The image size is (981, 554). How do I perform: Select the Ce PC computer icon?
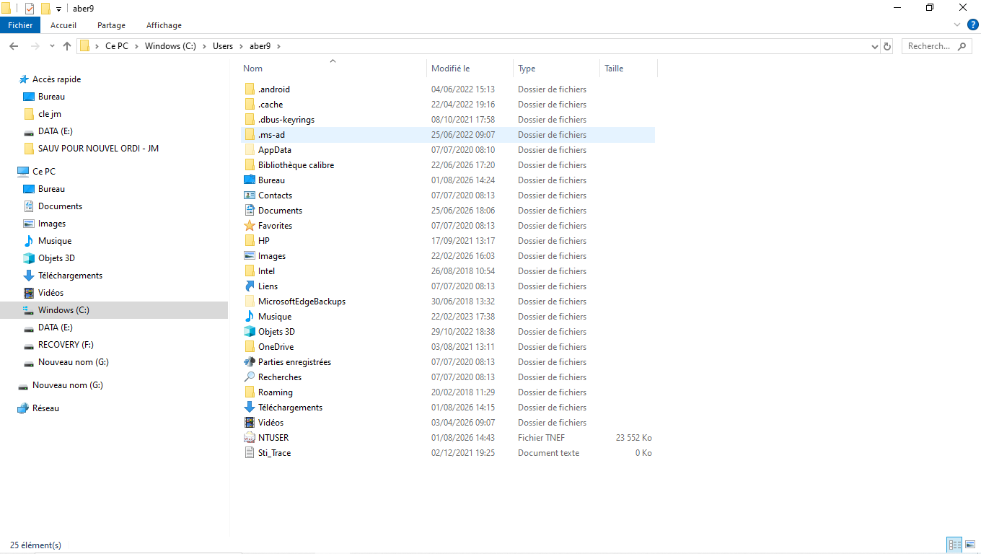[x=23, y=172]
